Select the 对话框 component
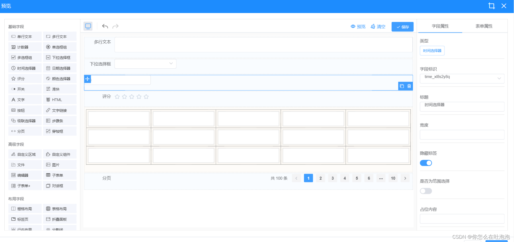The image size is (514, 242). 60,186
